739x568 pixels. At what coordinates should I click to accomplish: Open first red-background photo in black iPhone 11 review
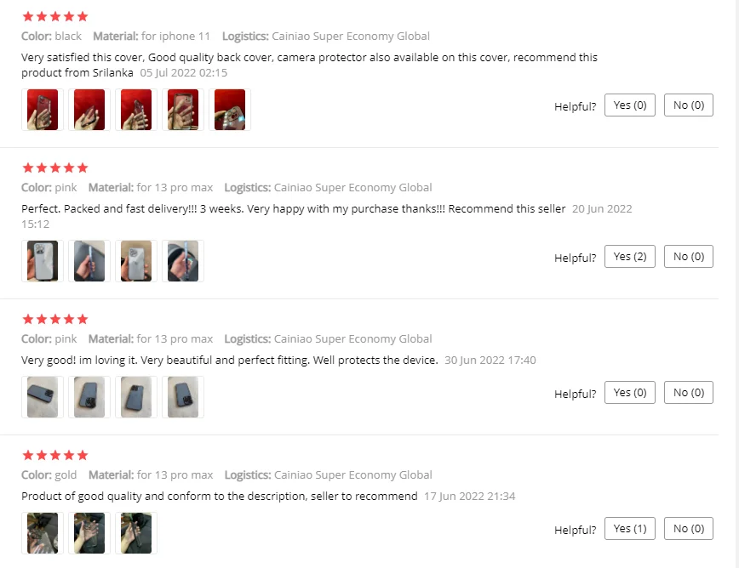click(43, 110)
